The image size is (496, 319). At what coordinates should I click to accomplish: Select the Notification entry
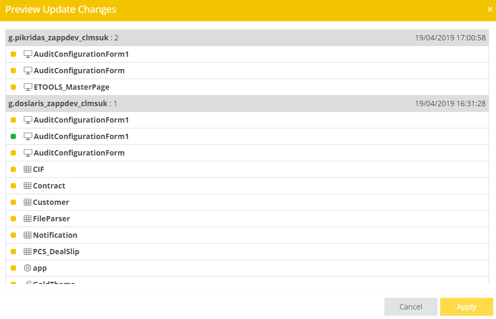[x=55, y=235]
